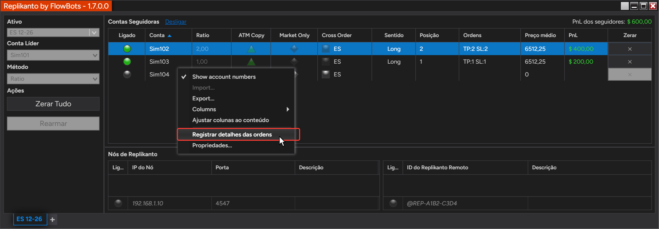The height and width of the screenshot is (229, 659).
Task: Click the ATM Copy column header
Action: 251,35
